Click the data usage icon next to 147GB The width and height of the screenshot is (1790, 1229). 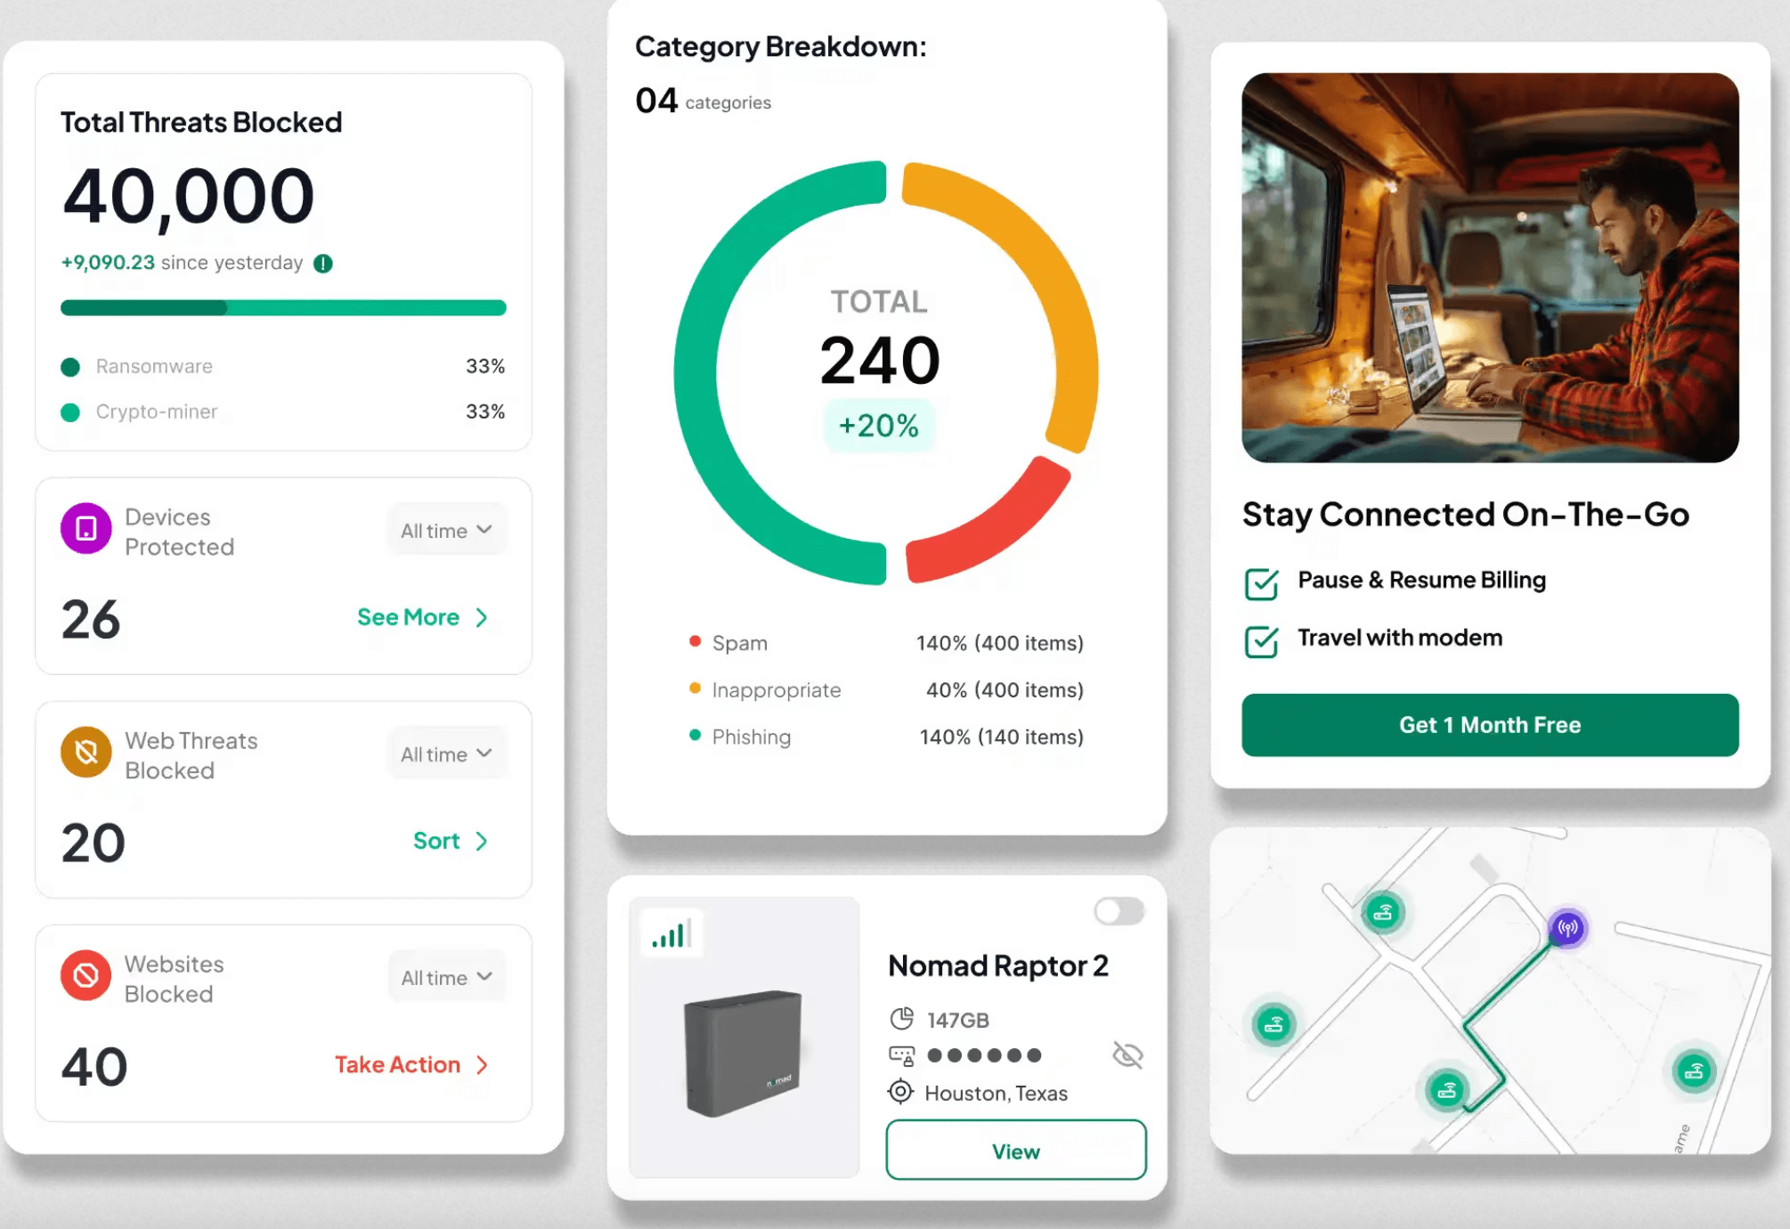pyautogui.click(x=902, y=1019)
